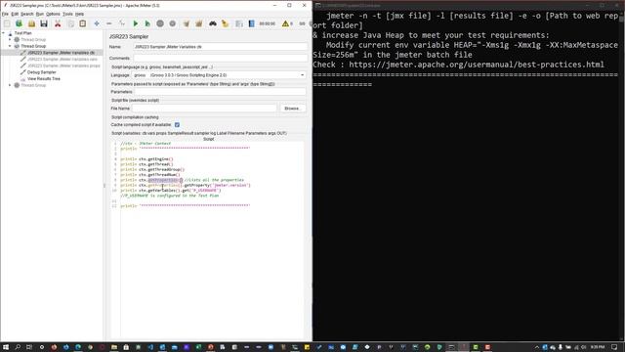The width and height of the screenshot is (625, 352).
Task: Click the Cut scissors icon
Action: coord(58,23)
